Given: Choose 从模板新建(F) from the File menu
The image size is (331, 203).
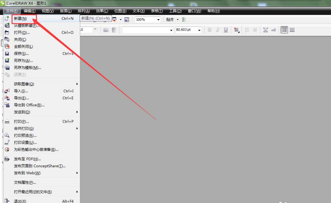Looking at the screenshot, I should click(x=42, y=25).
